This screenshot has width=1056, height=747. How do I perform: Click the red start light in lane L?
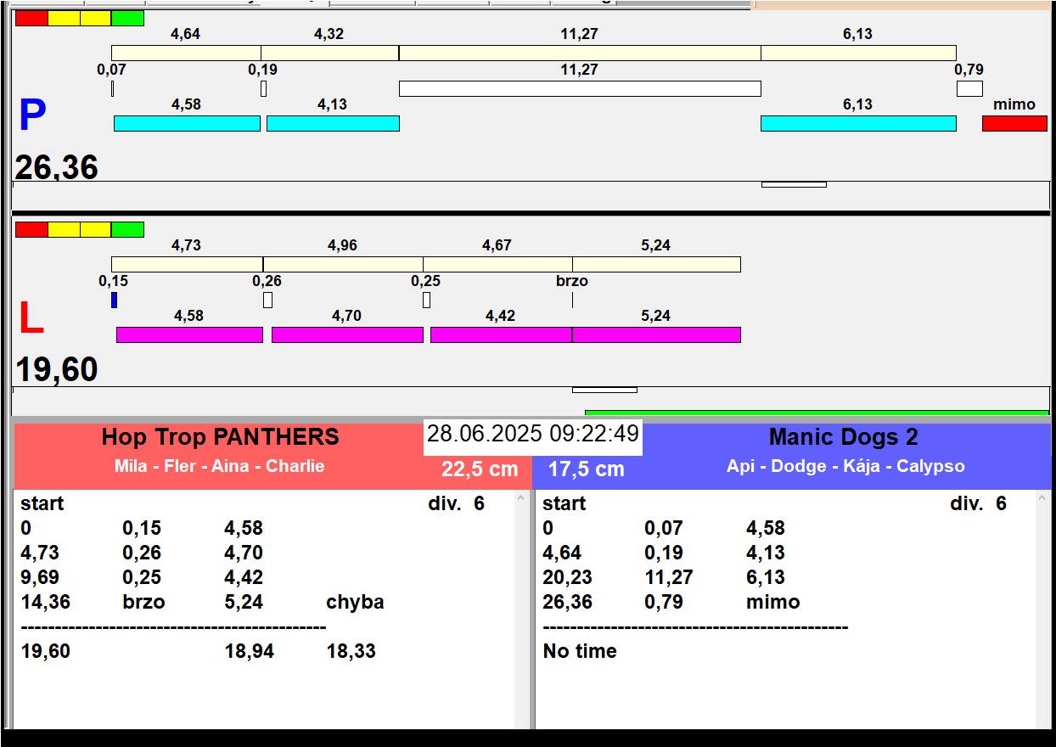coord(31,229)
